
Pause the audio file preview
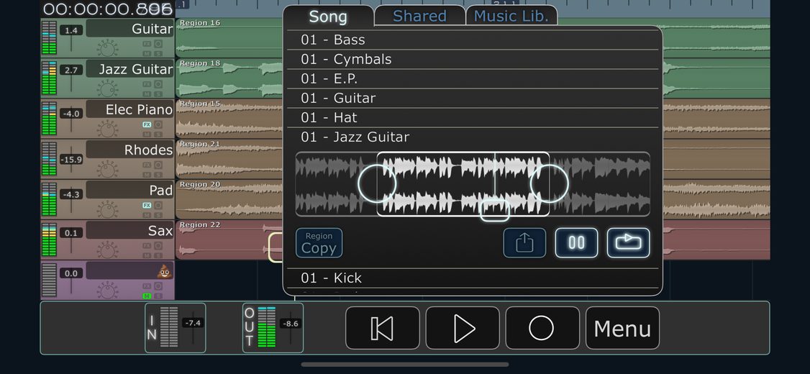coord(576,243)
